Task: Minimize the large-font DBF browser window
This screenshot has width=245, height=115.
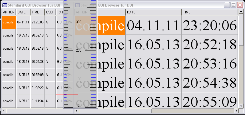Action: (x=226, y=5)
